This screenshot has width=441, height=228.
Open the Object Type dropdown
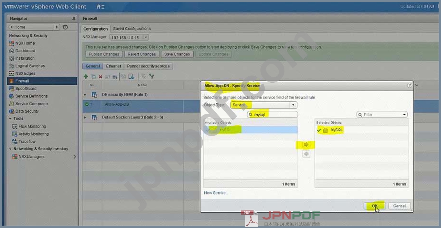tap(294, 105)
